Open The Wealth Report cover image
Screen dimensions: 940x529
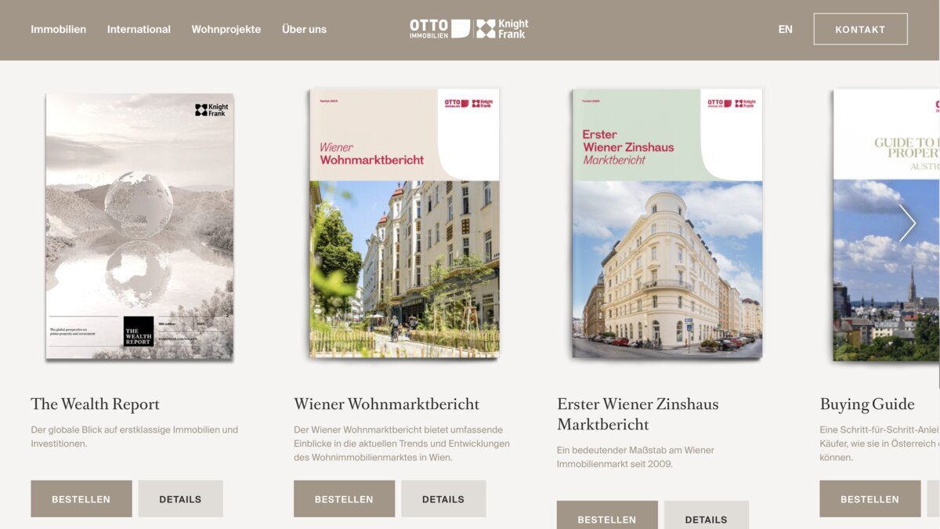[139, 226]
